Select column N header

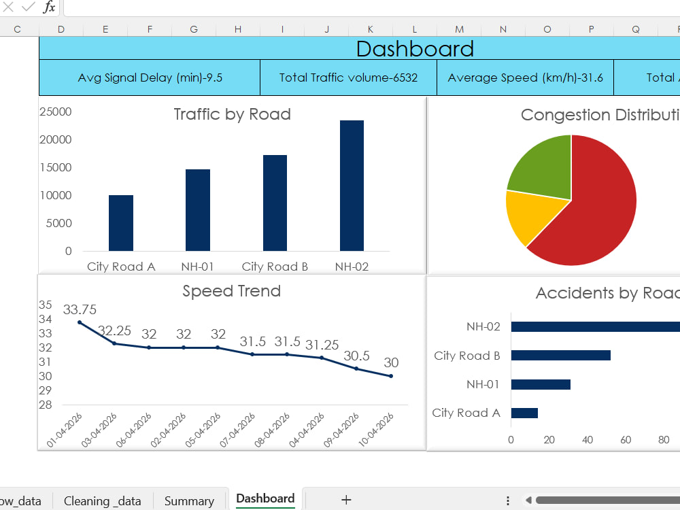pos(503,29)
